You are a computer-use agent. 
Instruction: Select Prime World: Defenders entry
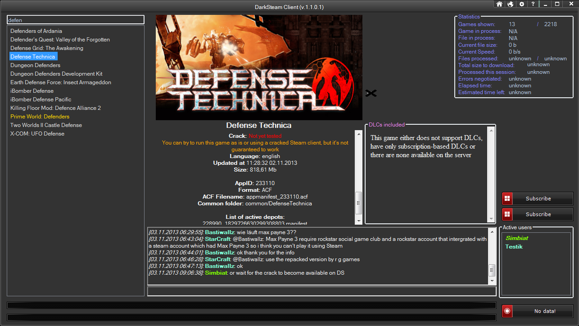point(40,117)
